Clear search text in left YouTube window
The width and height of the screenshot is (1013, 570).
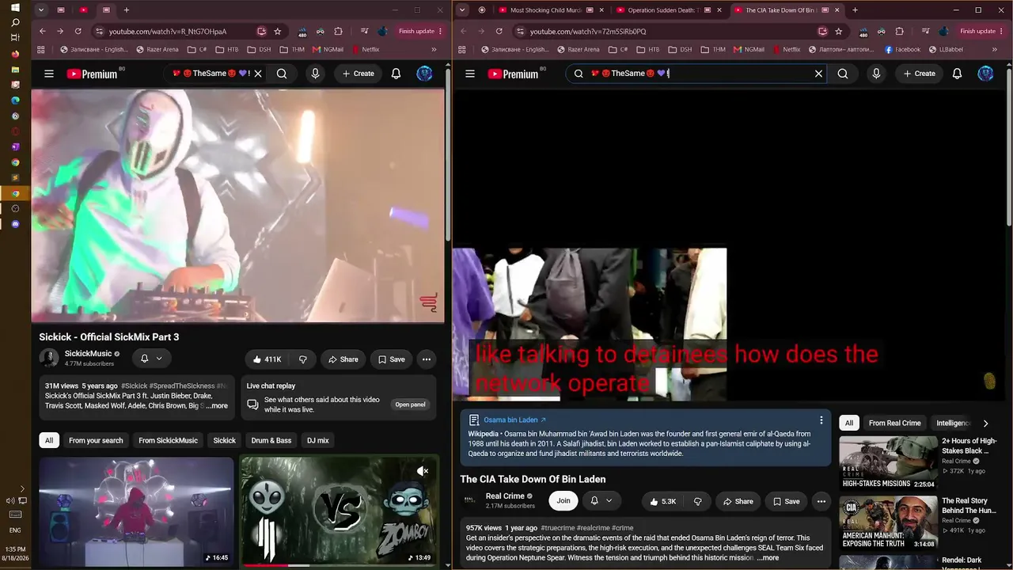click(x=258, y=74)
